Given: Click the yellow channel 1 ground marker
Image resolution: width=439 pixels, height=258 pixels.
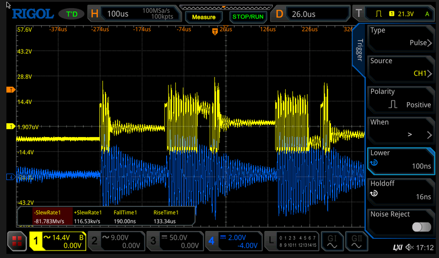Looking at the screenshot, I should click(11, 126).
